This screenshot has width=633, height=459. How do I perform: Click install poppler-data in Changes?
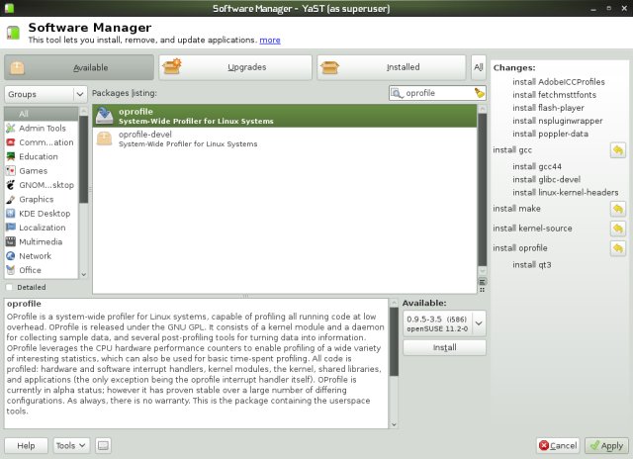point(550,134)
